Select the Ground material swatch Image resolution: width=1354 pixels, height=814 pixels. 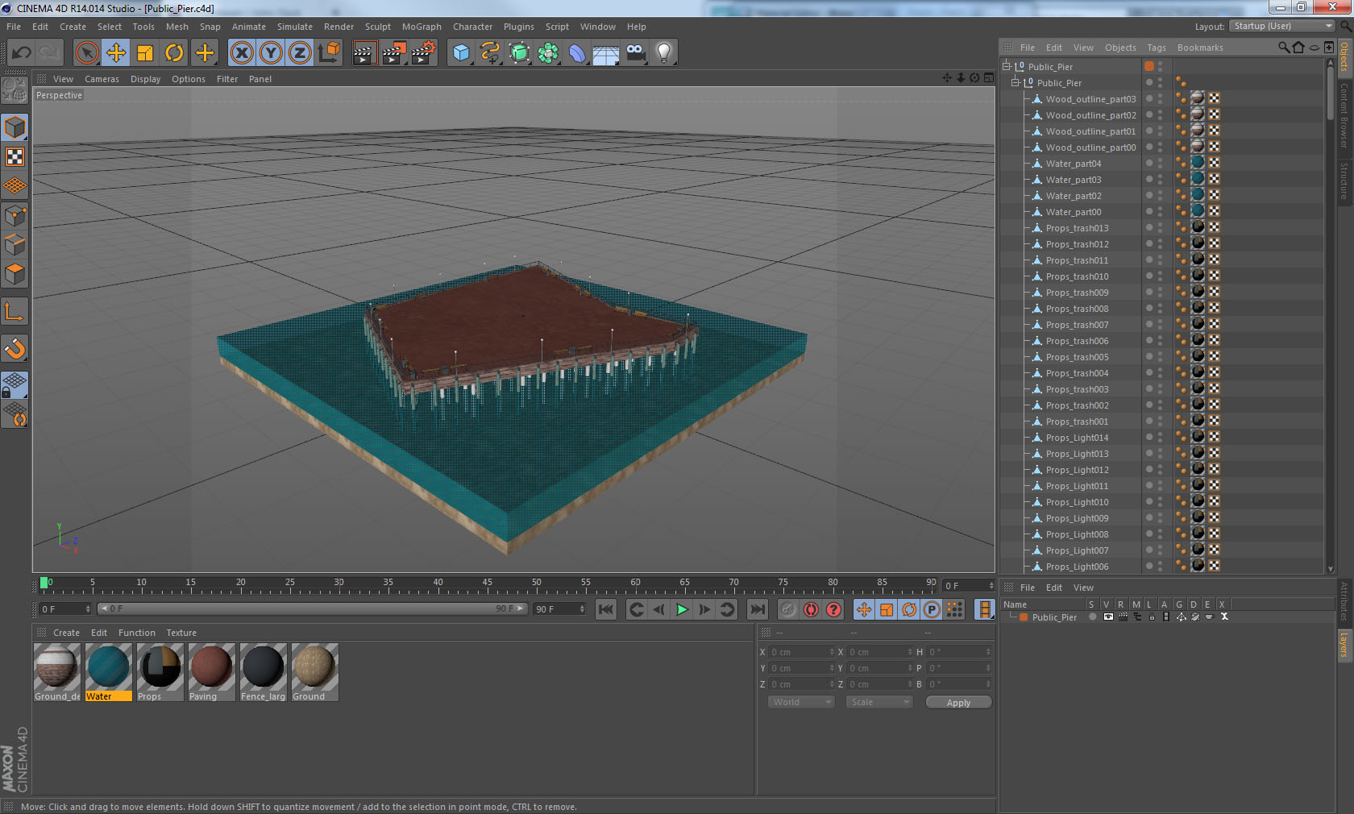[x=314, y=671]
